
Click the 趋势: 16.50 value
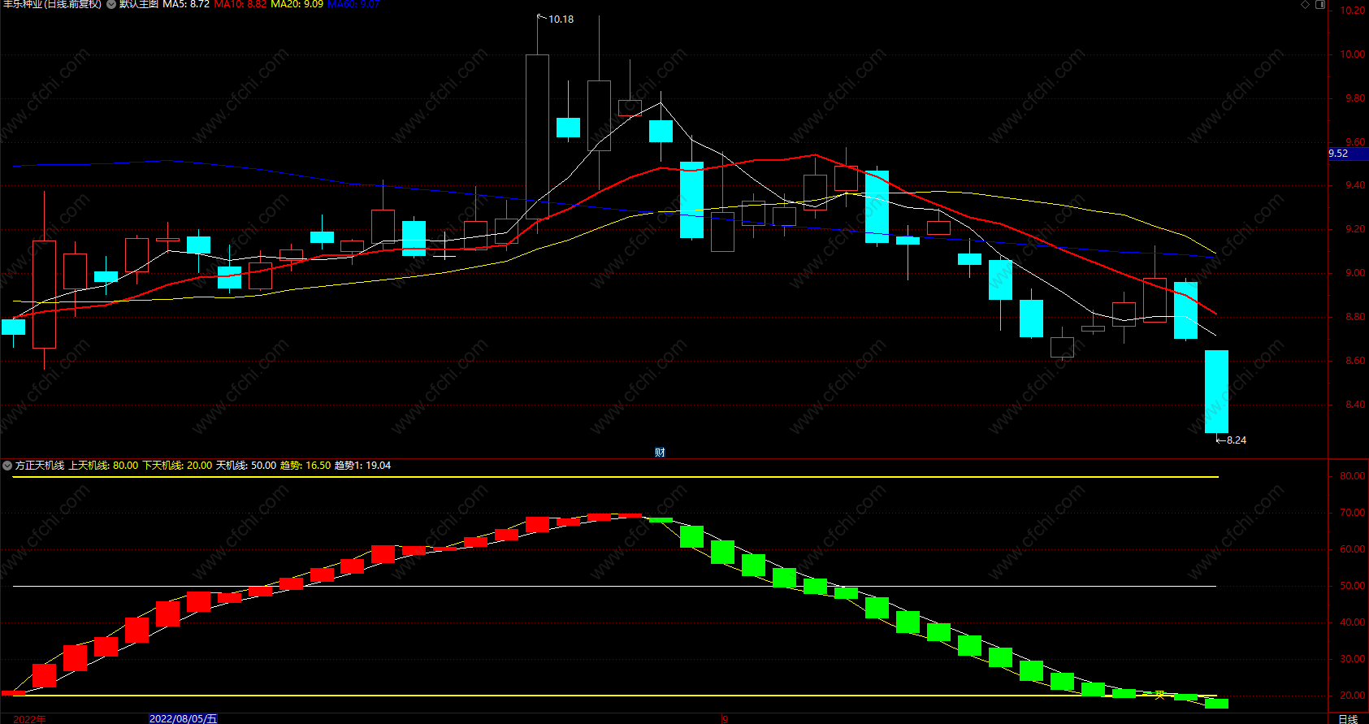click(305, 466)
